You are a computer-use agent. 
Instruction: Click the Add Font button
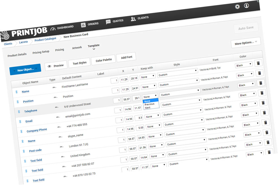[x=127, y=57]
